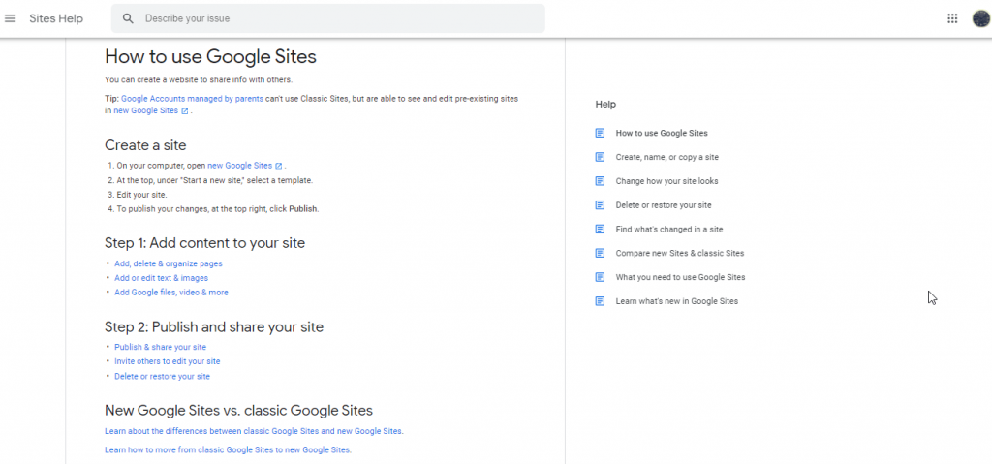Click the text 'Edit your site.' step
This screenshot has width=992, height=464.
point(141,195)
